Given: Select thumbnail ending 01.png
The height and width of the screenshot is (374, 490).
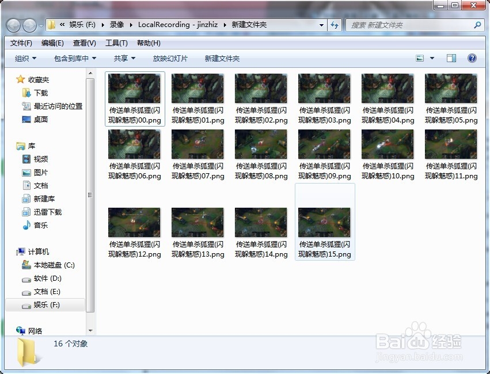Looking at the screenshot, I should pos(197,89).
